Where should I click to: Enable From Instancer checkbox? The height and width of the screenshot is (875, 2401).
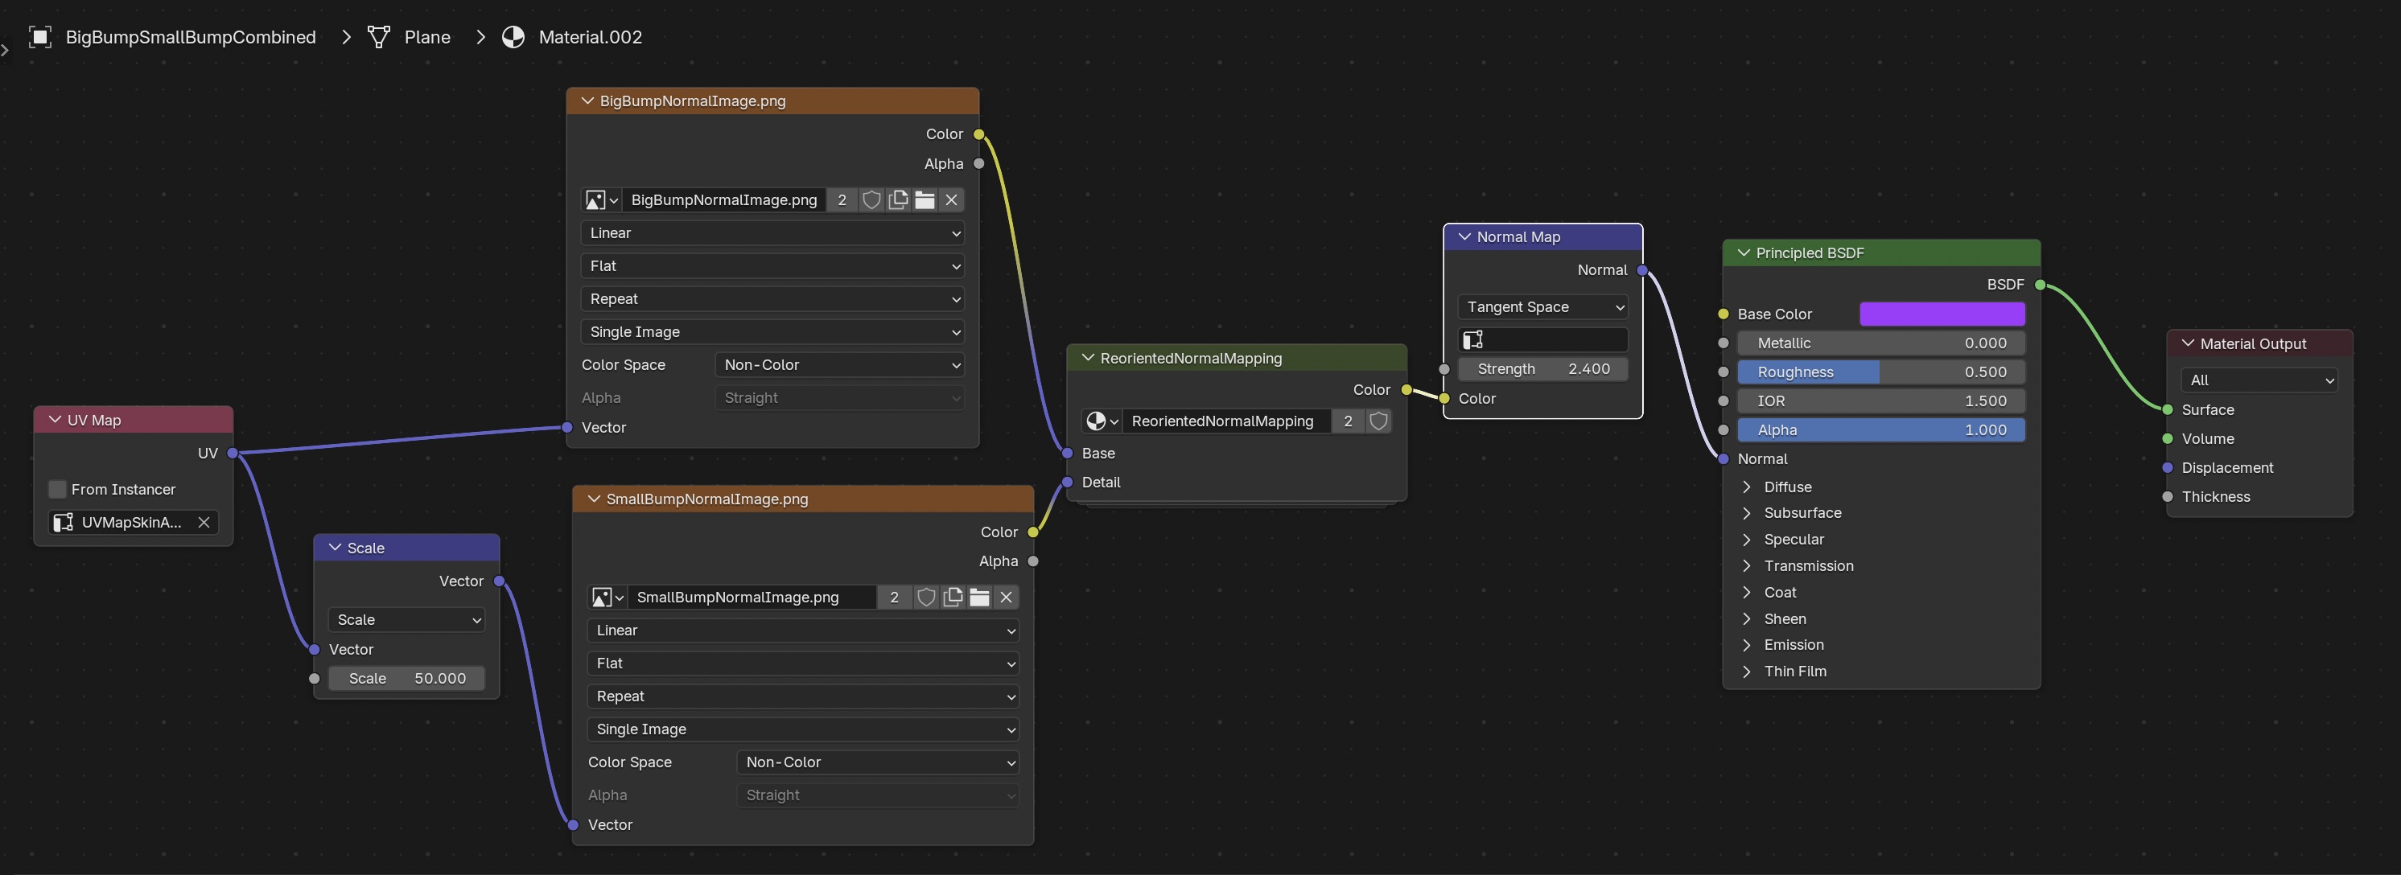[x=58, y=489]
